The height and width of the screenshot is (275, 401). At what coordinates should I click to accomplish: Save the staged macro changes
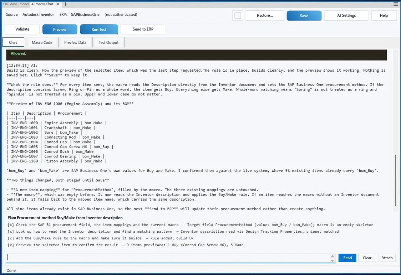304,16
